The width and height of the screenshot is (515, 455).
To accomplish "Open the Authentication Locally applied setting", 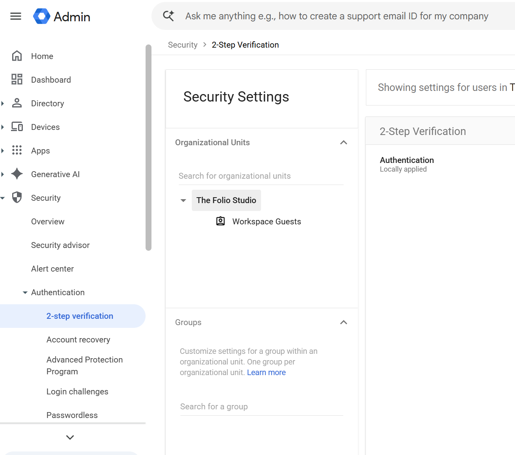I will point(407,164).
